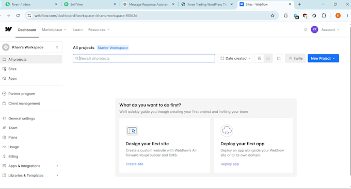Open the Learn menu item
Screen dimensions: 351x189
point(77,29)
